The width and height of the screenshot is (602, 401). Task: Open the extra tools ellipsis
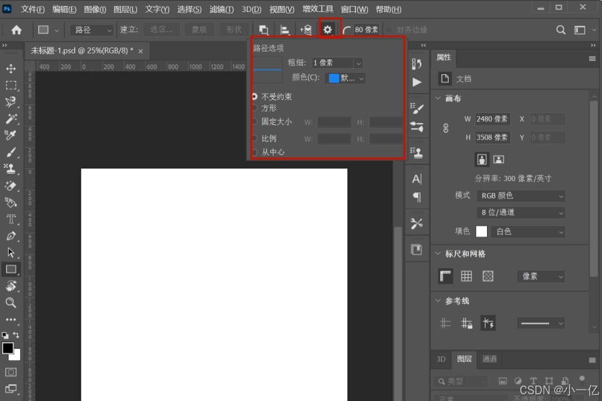pyautogui.click(x=11, y=319)
